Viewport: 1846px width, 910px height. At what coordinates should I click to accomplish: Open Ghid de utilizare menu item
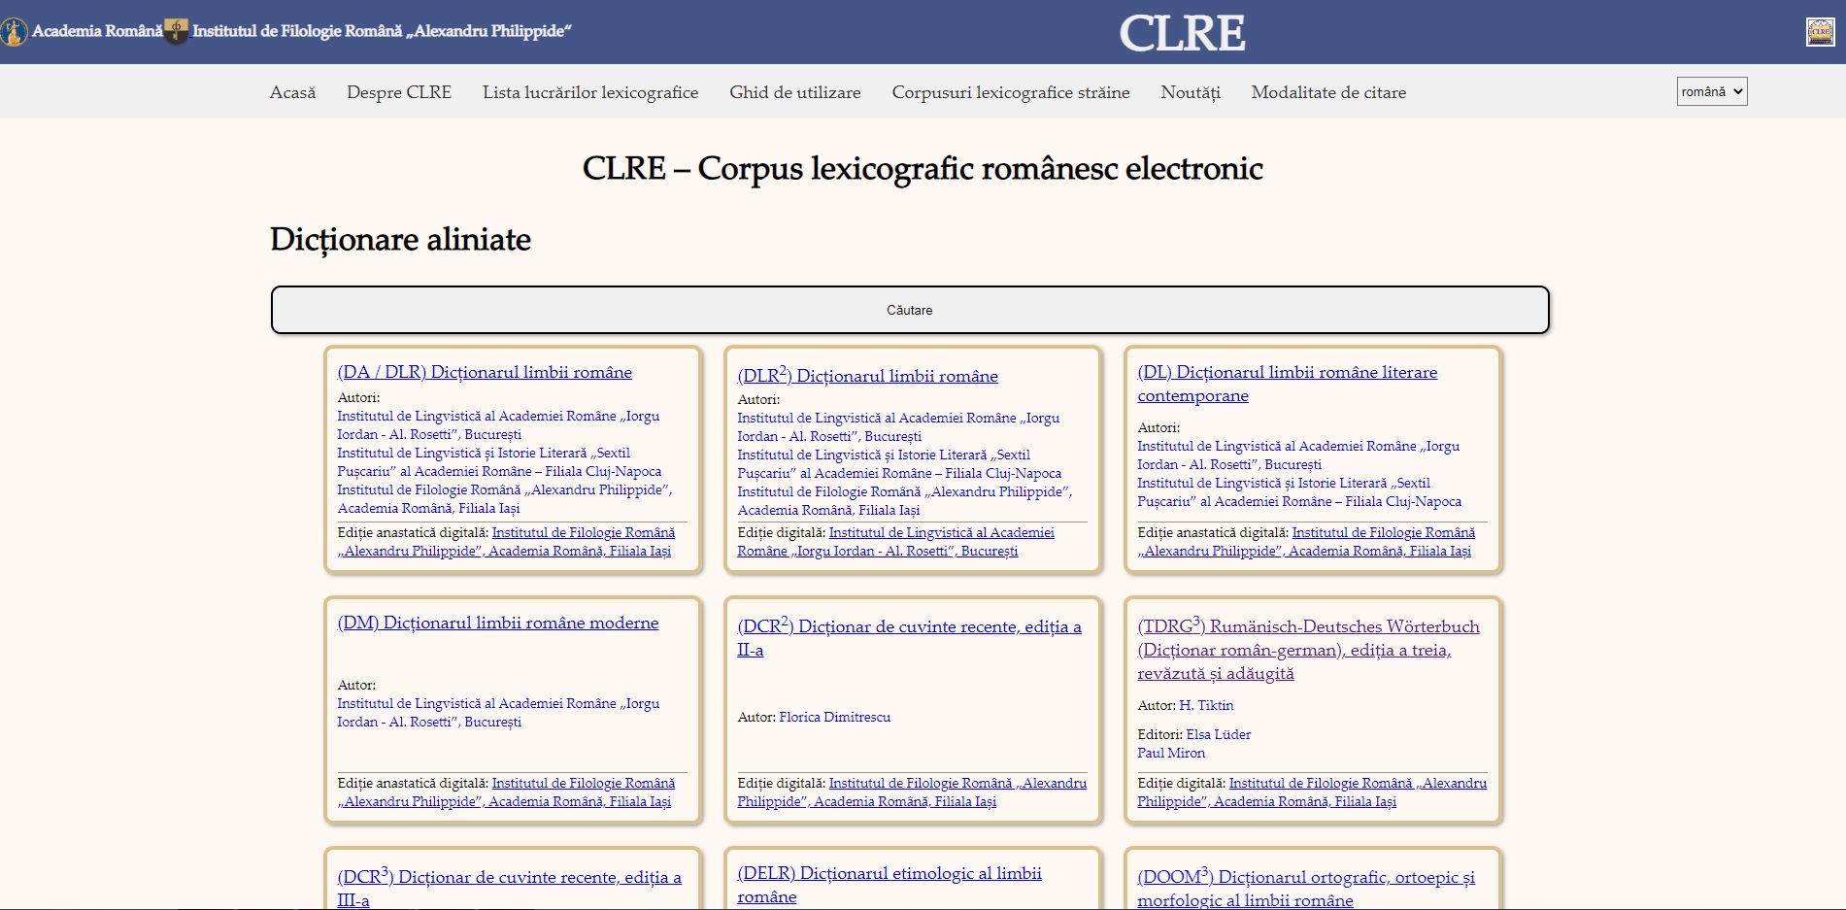coord(795,92)
